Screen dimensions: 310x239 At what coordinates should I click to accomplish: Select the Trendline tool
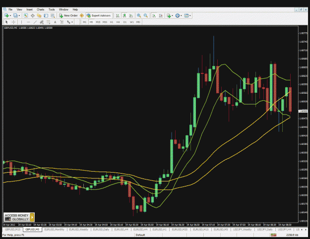tap(35, 22)
